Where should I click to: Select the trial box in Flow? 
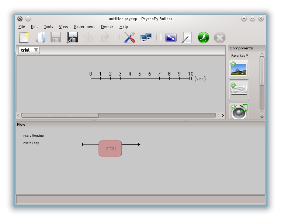(x=110, y=149)
